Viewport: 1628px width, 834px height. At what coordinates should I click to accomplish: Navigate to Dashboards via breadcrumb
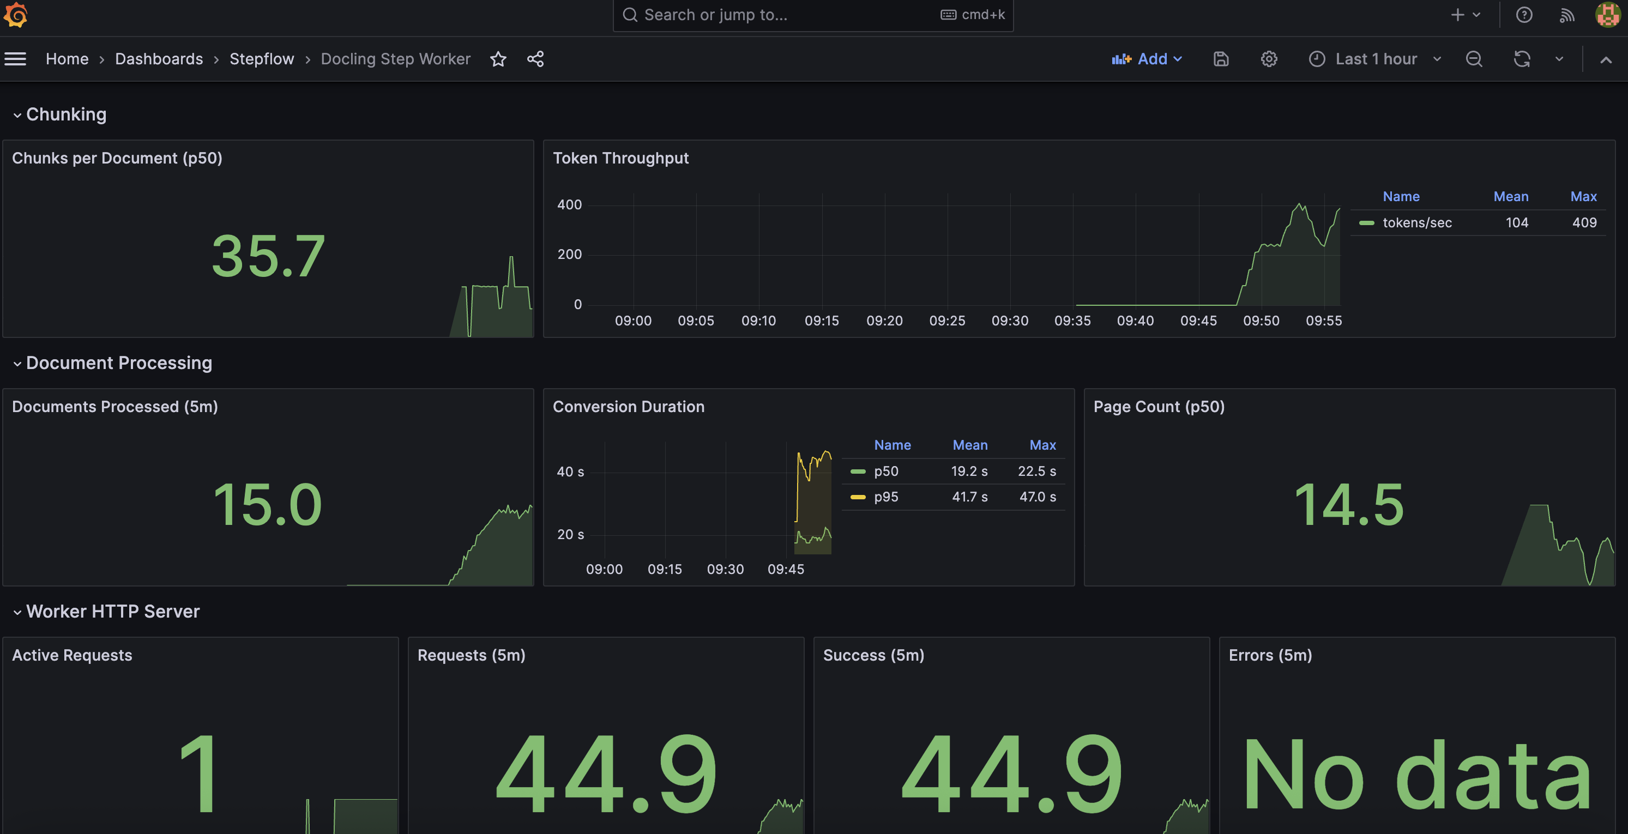(159, 59)
